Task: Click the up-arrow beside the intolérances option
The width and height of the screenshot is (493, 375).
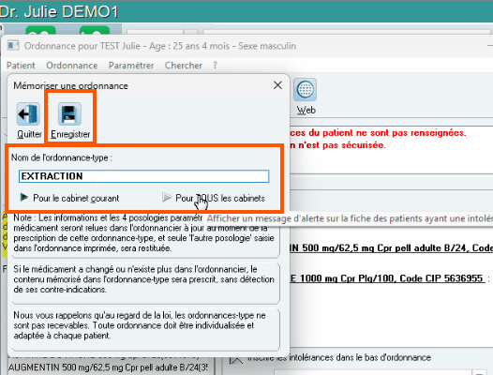Action: (x=236, y=359)
